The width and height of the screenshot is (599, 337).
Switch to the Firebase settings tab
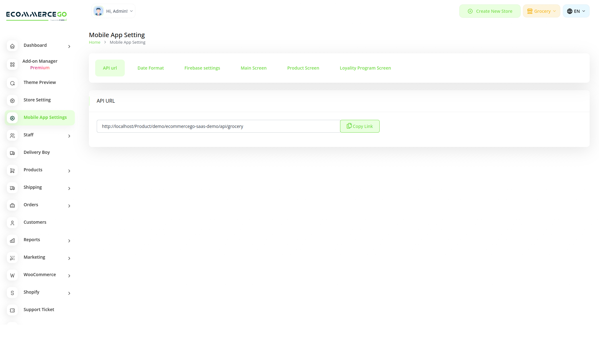[x=202, y=68]
